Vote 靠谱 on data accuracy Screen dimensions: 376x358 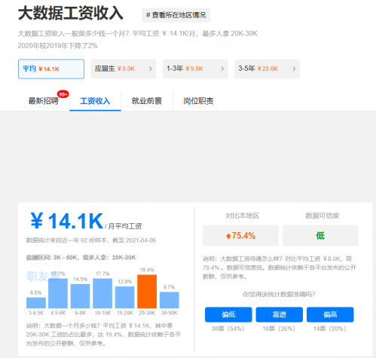point(280,314)
